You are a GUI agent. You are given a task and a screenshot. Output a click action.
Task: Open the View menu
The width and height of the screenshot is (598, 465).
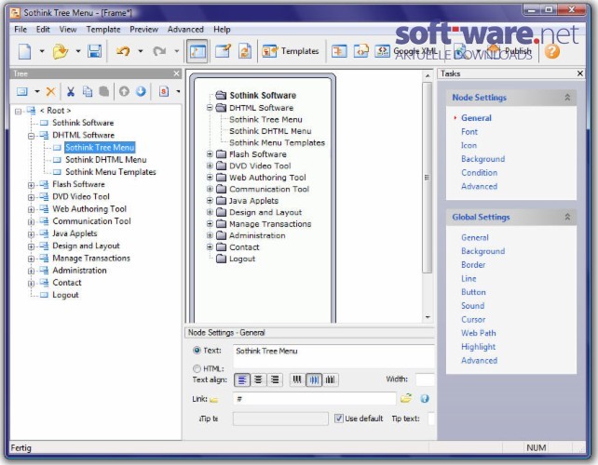click(68, 30)
